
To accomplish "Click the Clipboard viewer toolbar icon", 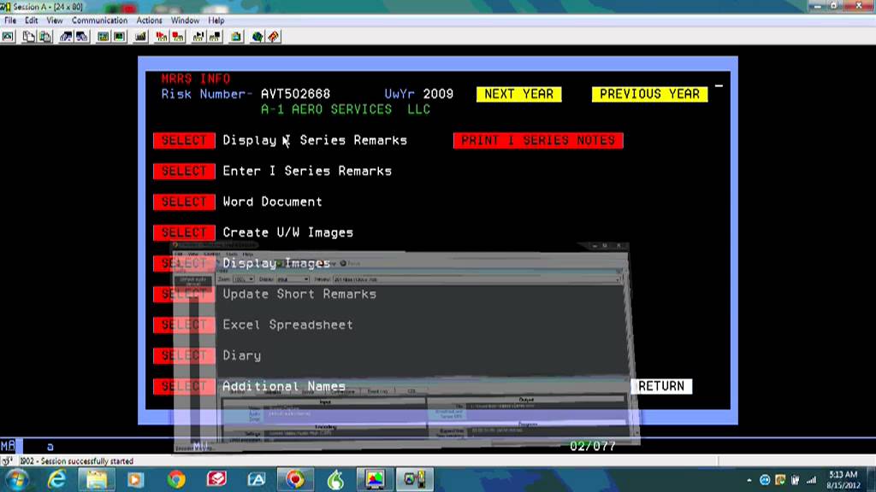I will [x=236, y=37].
